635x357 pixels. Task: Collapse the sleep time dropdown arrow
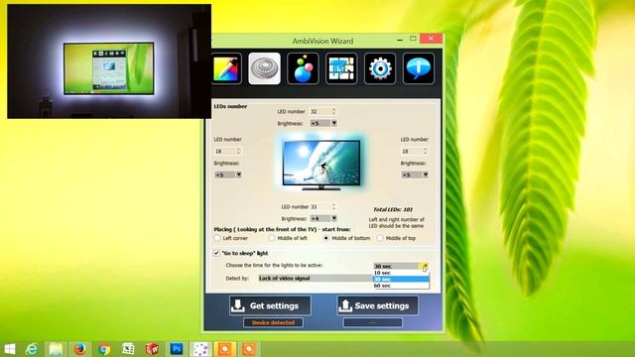point(425,266)
